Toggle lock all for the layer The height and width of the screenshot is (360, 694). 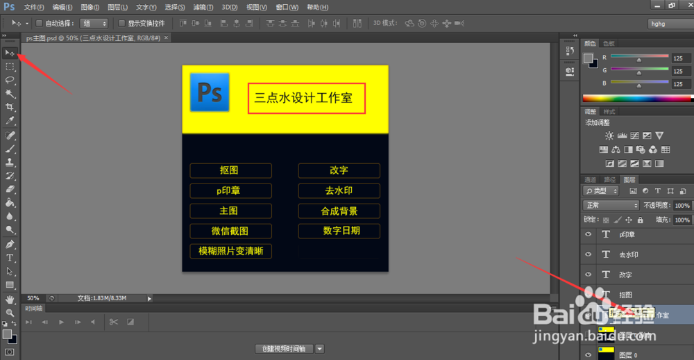click(640, 220)
